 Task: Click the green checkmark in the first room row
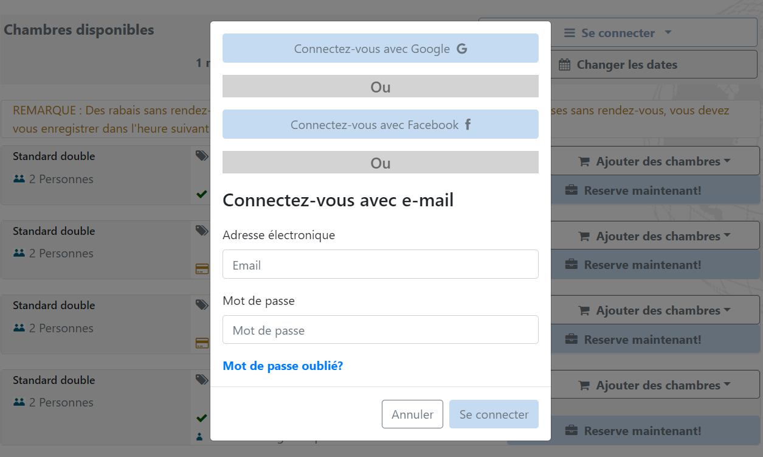click(202, 195)
